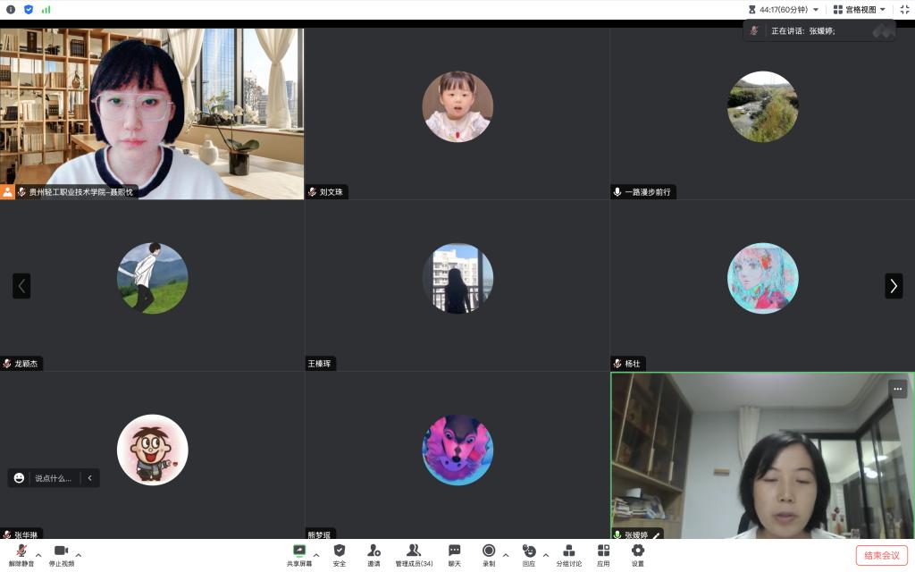Open the Security (安全) shield icon
This screenshot has width=915, height=572.
click(340, 551)
